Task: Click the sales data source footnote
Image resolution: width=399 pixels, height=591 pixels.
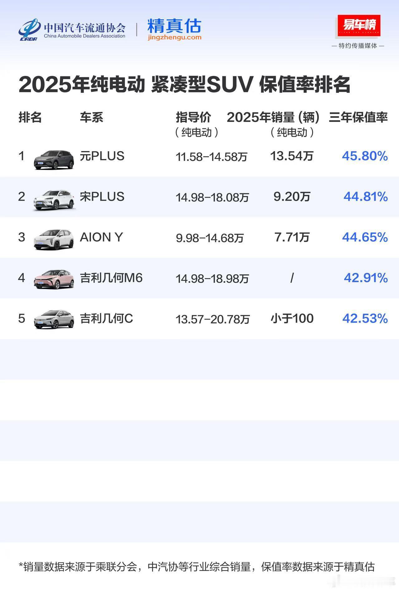Action: (x=197, y=567)
